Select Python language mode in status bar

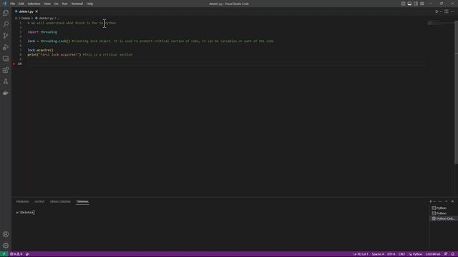coord(417,254)
